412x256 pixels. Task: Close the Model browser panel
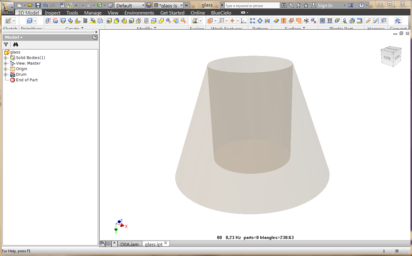click(x=96, y=32)
